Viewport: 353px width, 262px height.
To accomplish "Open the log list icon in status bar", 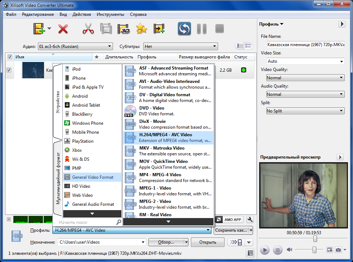I will (x=250, y=253).
